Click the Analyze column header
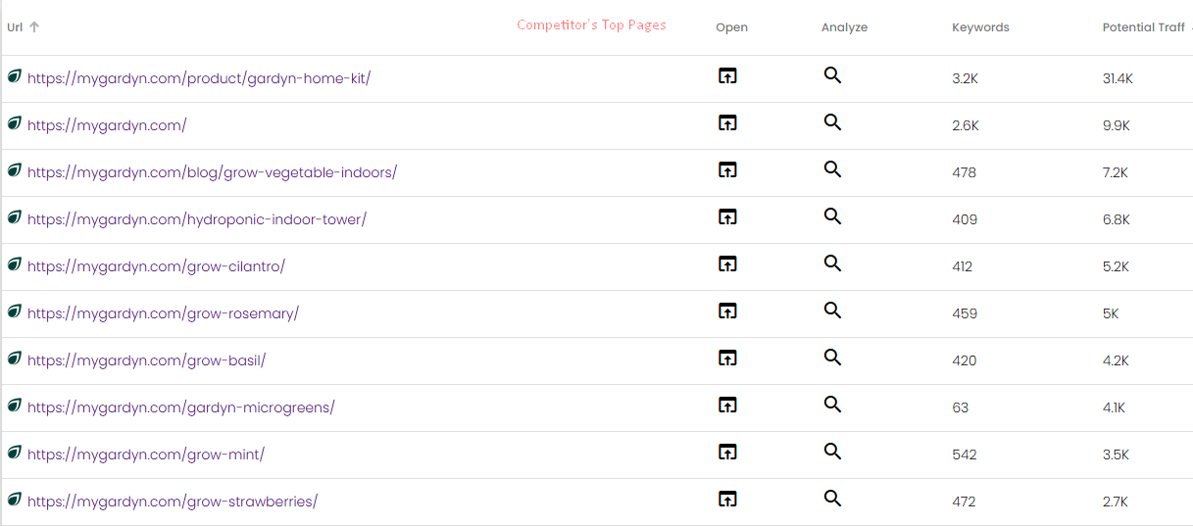 844,27
